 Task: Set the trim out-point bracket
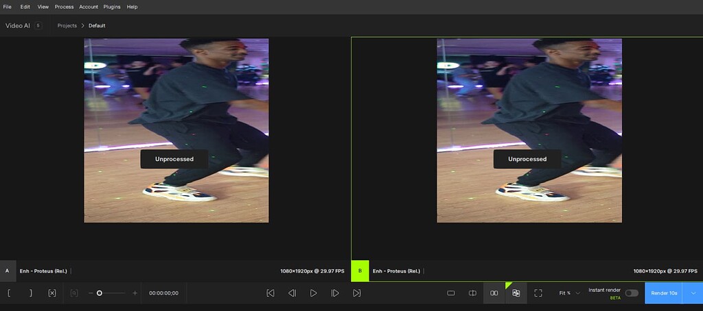(30, 293)
